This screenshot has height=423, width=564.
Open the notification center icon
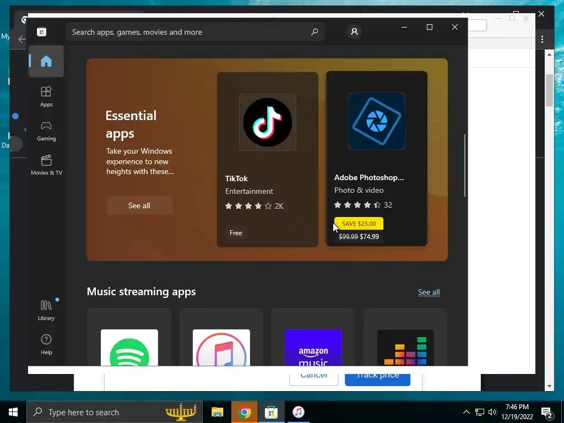tap(547, 413)
